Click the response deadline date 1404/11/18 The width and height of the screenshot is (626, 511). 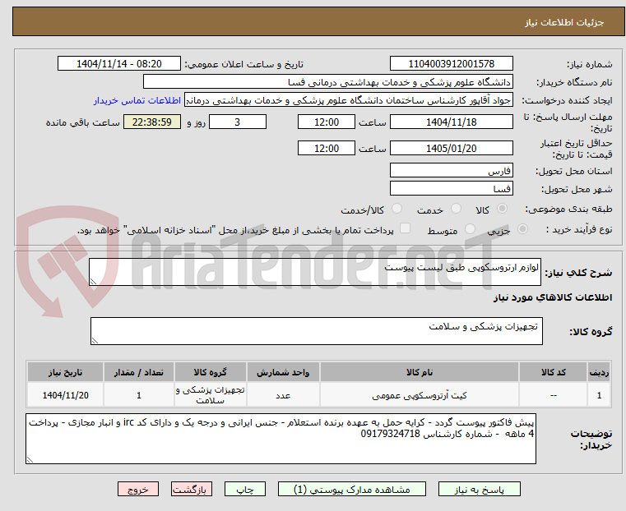451,122
